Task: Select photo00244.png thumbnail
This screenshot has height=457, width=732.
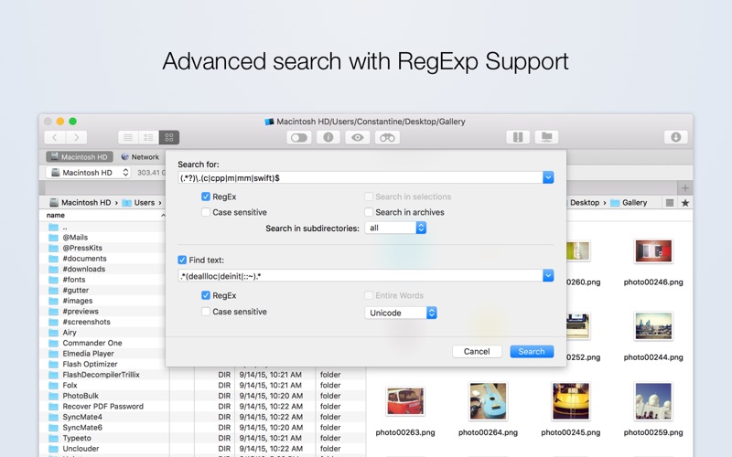Action: (x=653, y=326)
